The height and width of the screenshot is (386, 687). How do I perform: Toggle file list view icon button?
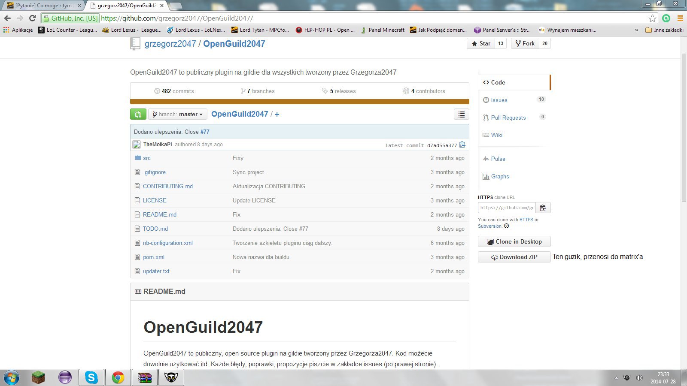[x=462, y=114]
